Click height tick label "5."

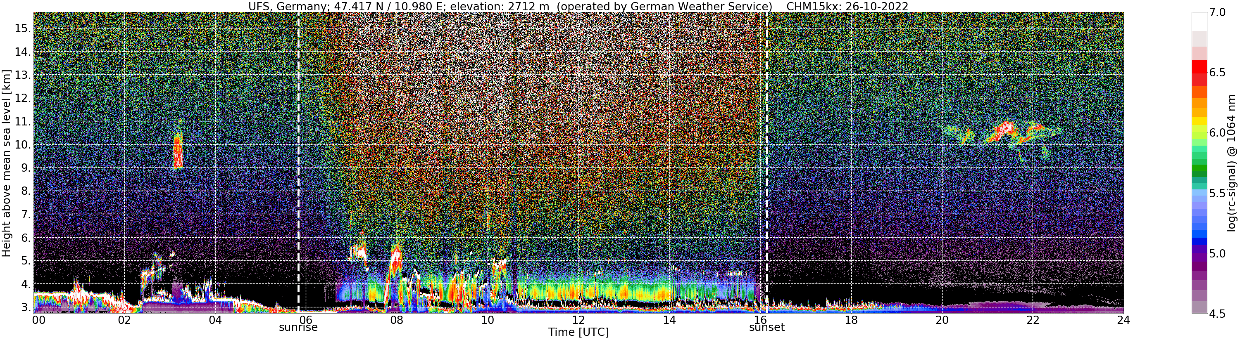[x=26, y=261]
